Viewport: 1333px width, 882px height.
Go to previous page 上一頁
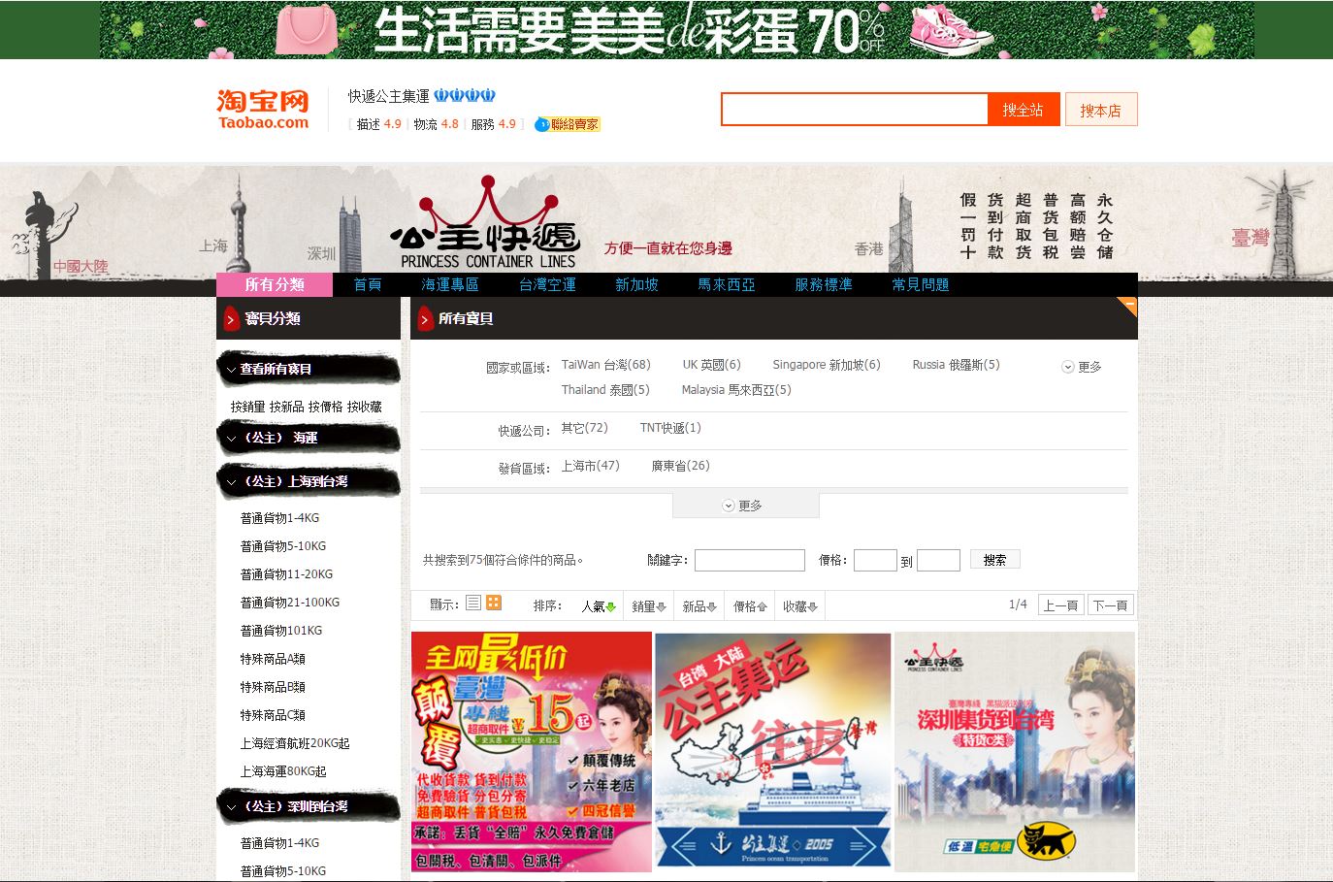pos(1060,604)
